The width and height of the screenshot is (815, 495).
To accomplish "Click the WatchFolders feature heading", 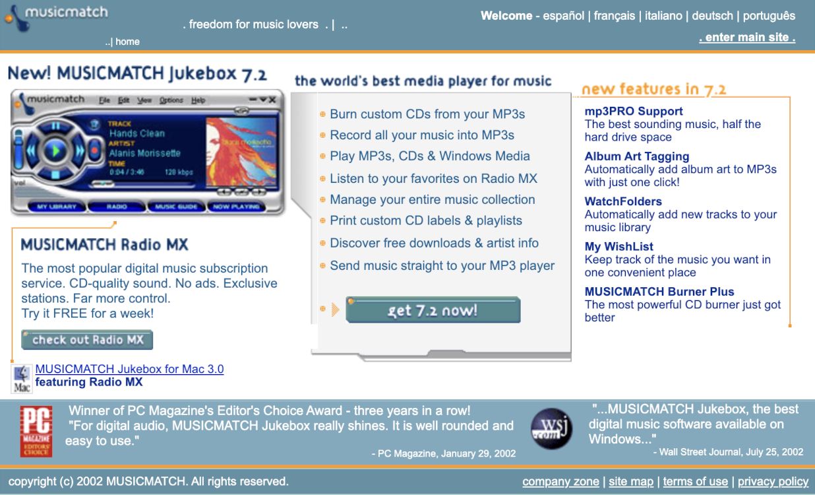I will point(623,201).
